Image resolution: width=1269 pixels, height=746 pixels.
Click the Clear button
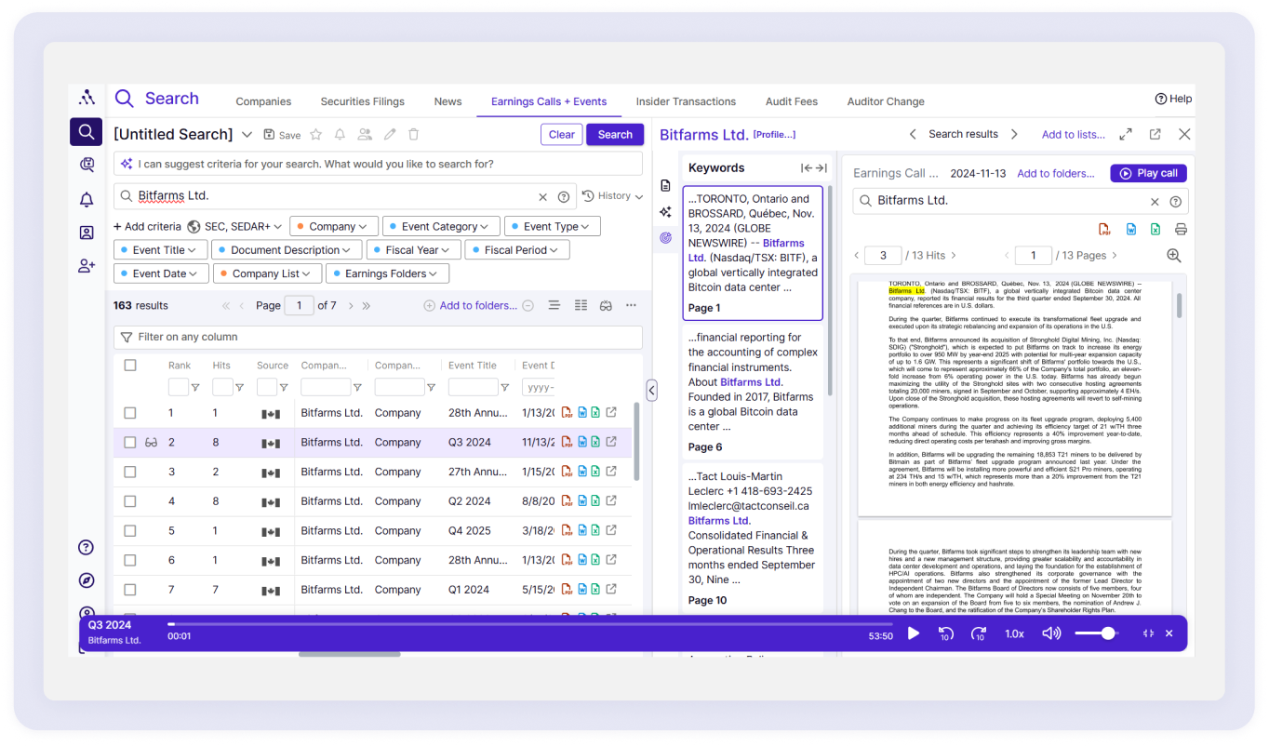click(x=562, y=135)
